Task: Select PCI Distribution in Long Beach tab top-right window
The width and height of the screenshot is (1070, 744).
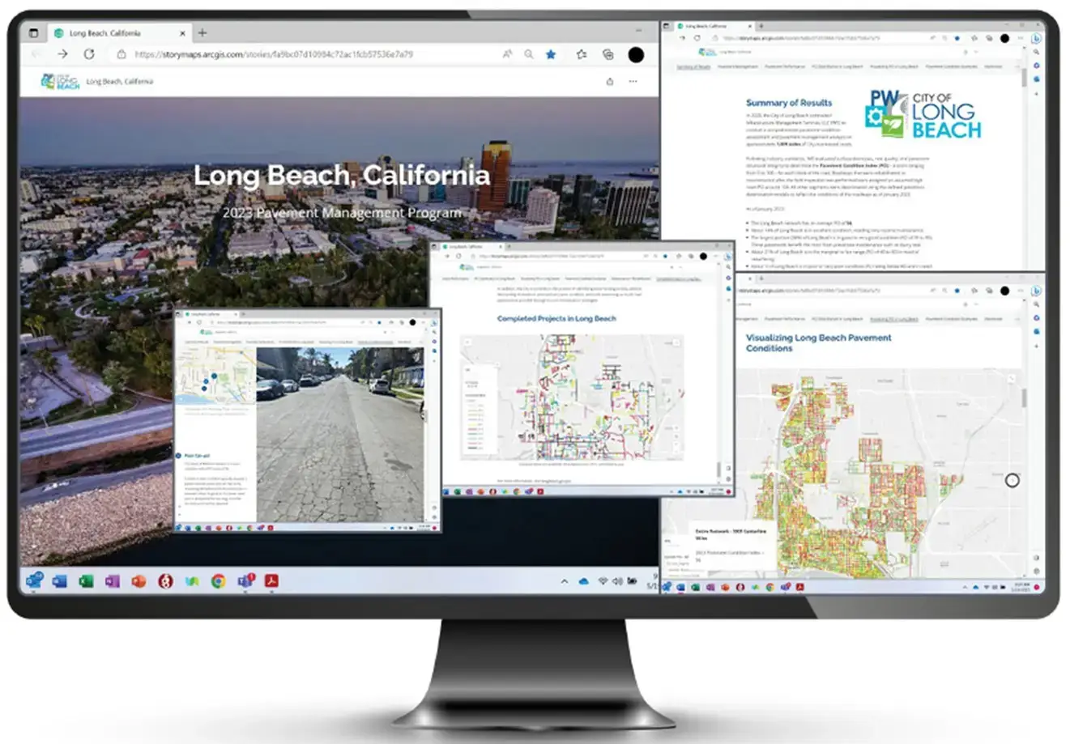Action: (x=838, y=66)
